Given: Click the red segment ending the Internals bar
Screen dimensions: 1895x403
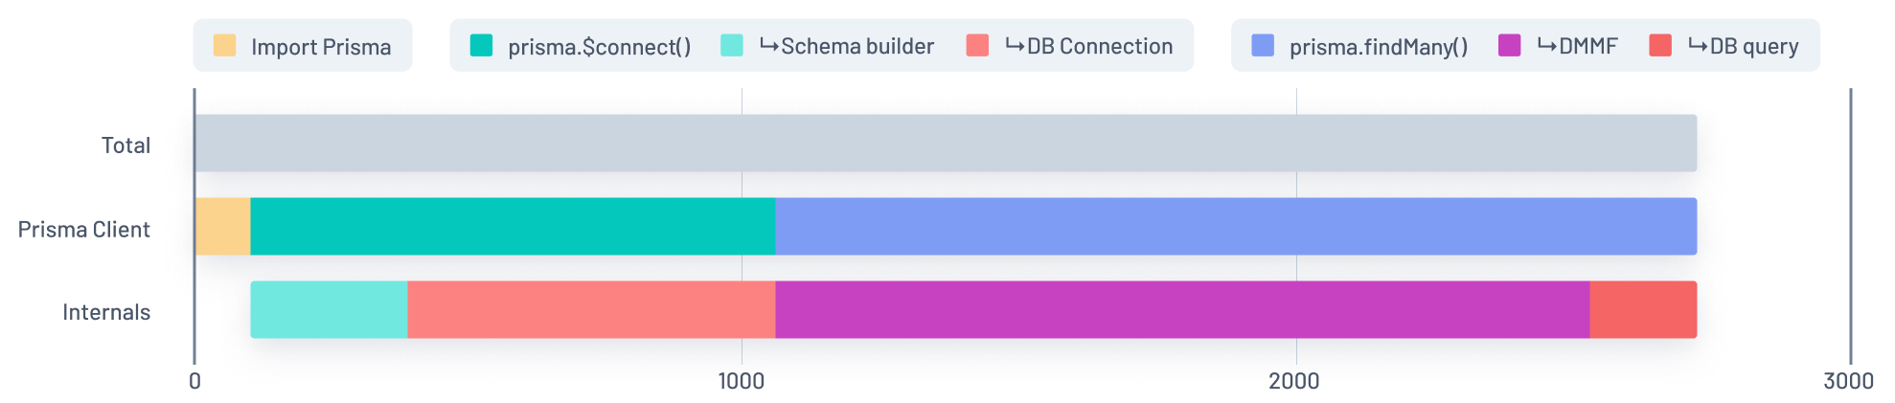Looking at the screenshot, I should (x=1643, y=310).
